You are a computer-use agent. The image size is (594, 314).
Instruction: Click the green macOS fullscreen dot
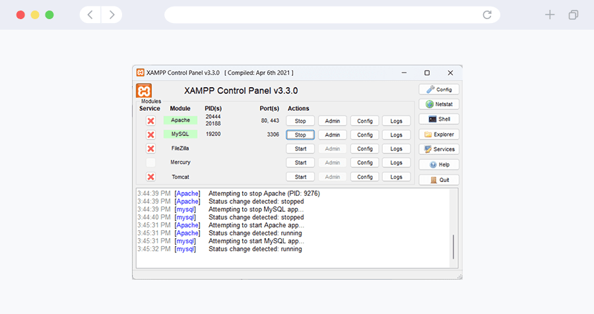click(49, 15)
